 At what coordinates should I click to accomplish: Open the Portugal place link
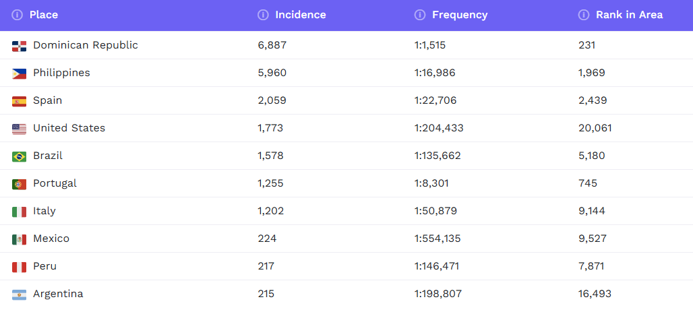tap(55, 183)
